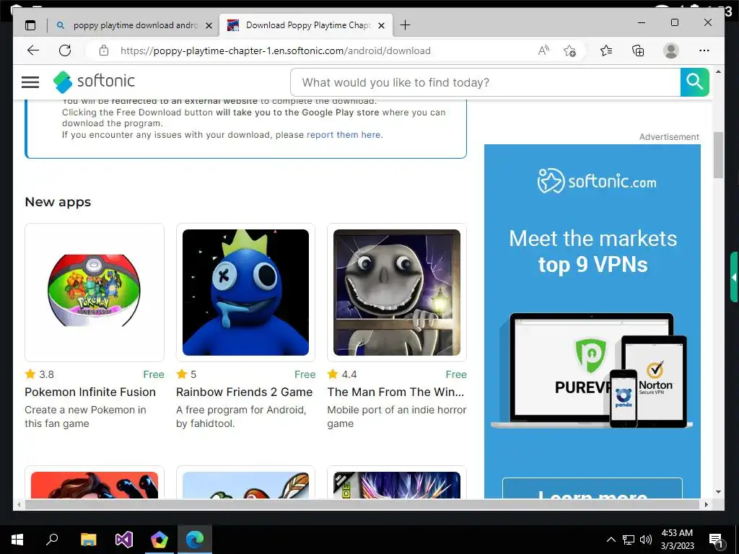Activate Read Aloud icon in address bar
This screenshot has height=554, width=739.
click(543, 50)
